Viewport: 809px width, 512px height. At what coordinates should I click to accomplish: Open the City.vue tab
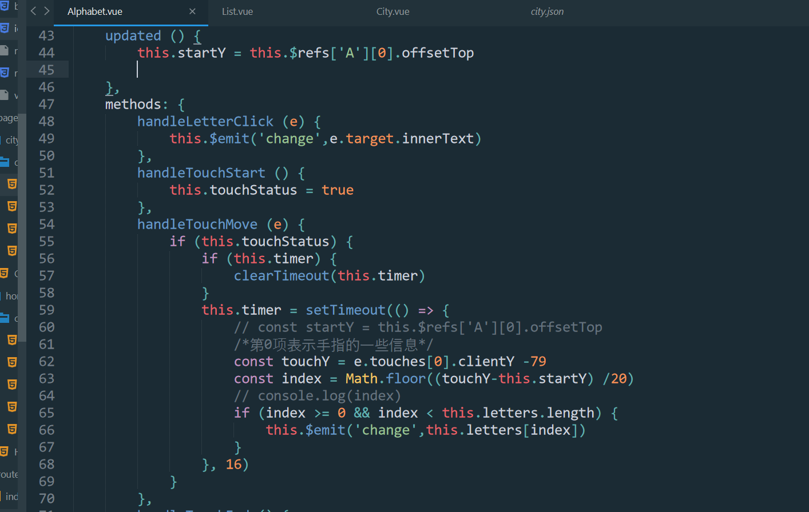pos(393,11)
